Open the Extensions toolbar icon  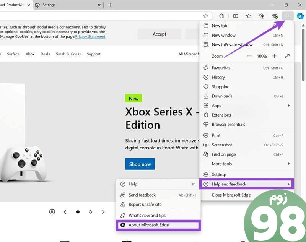[x=221, y=16]
